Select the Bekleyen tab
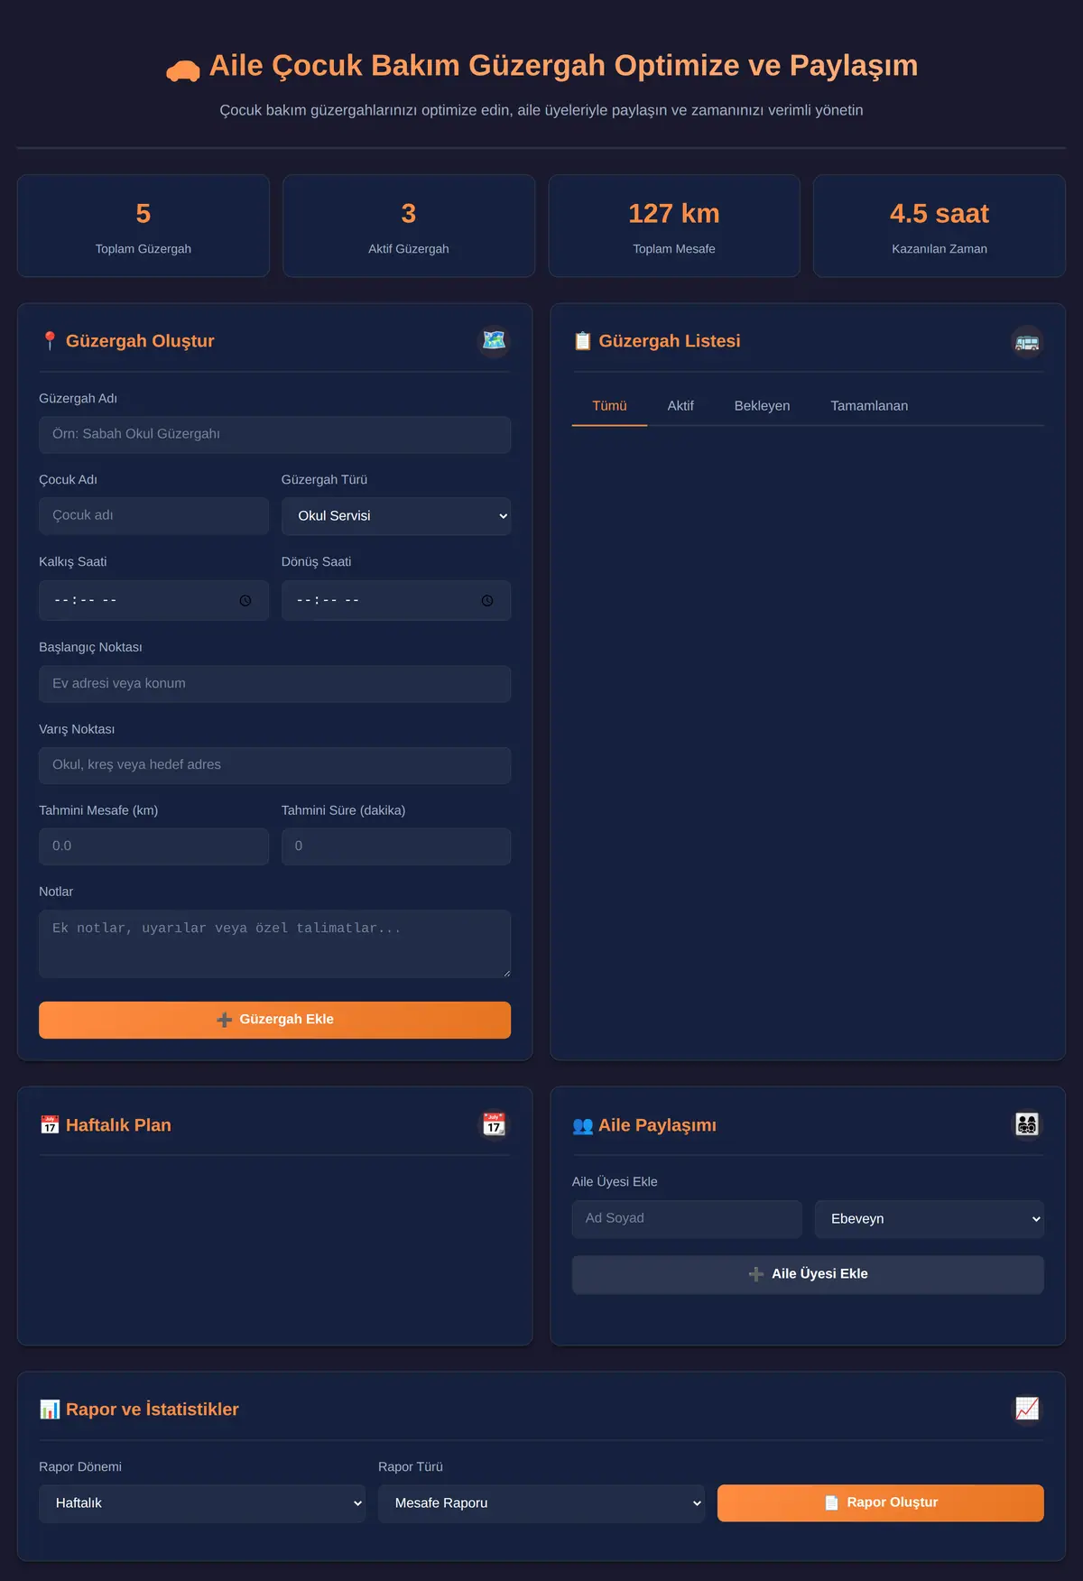1083x1581 pixels. point(762,406)
